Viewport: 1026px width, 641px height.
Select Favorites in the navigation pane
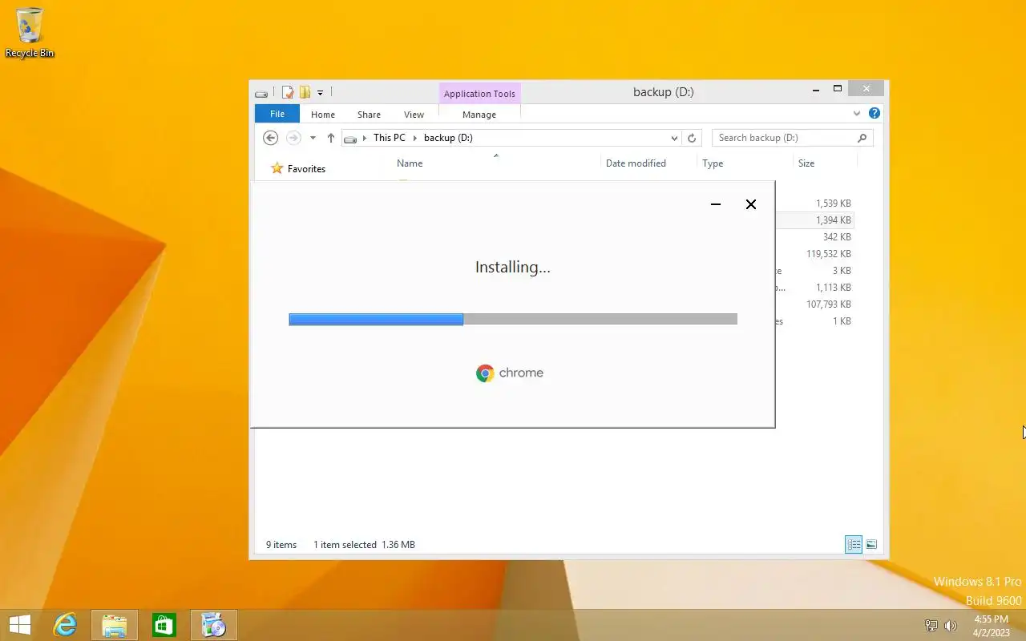306,169
